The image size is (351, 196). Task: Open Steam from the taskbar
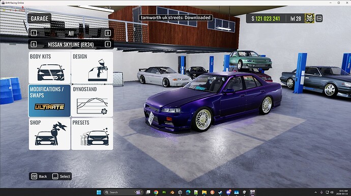pos(220,192)
